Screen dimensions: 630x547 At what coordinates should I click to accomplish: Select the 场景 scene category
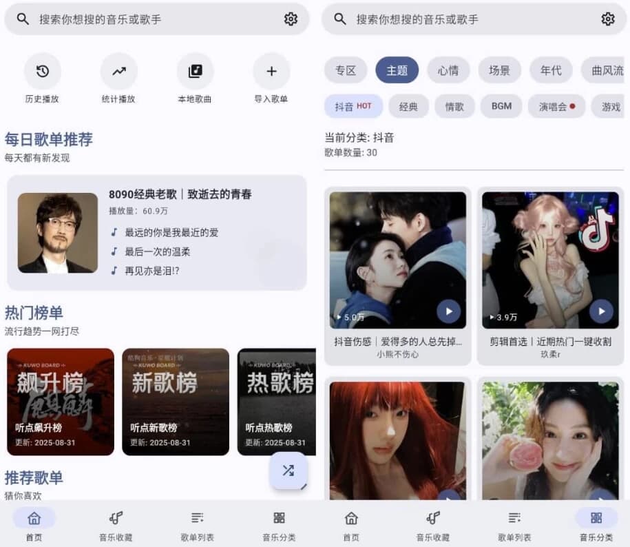(499, 70)
